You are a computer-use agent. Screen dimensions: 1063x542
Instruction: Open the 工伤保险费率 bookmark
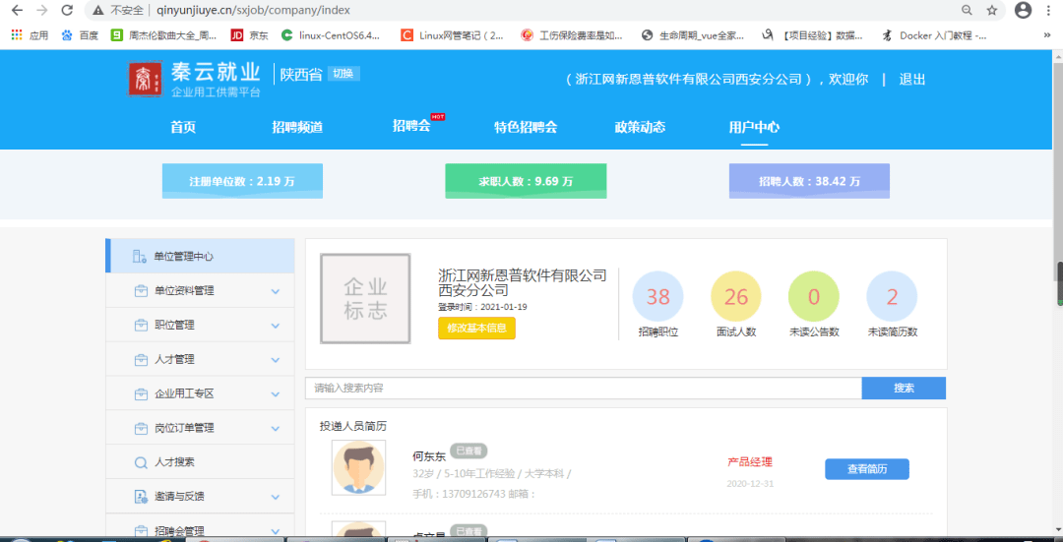point(572,35)
